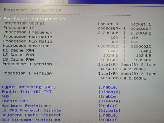Click Socket 0 L3 cache 16896KB

pyautogui.click(x=109, y=60)
